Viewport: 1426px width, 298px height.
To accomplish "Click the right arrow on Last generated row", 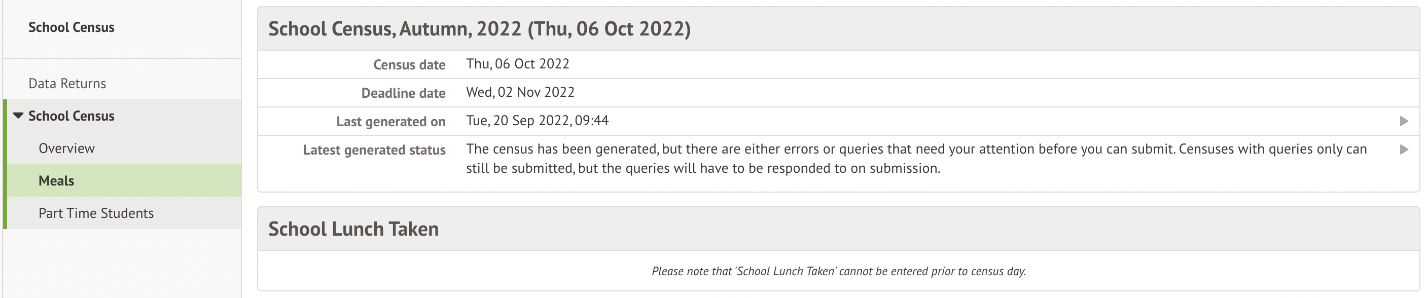I will pos(1403,121).
